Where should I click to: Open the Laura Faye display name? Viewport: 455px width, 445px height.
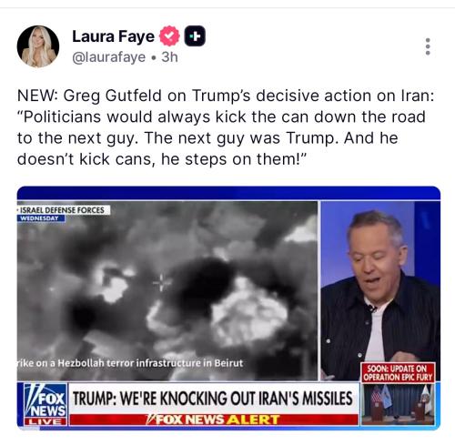[x=113, y=36]
